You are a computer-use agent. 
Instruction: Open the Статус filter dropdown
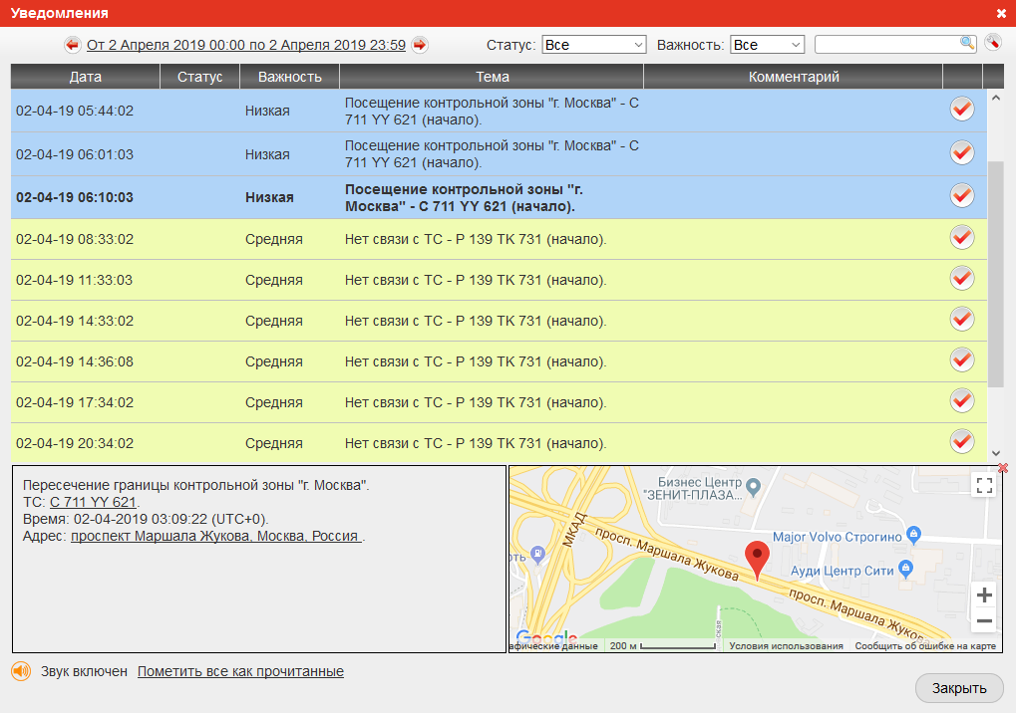[594, 45]
